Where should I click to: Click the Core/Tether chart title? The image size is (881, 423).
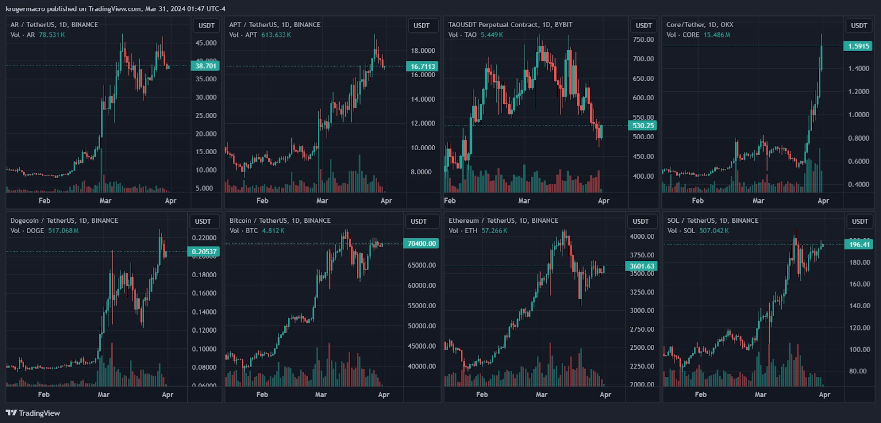click(699, 25)
